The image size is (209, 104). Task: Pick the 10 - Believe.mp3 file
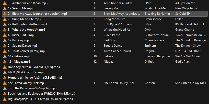19,56
